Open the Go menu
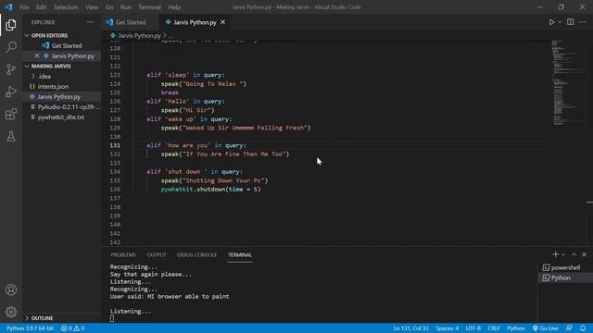Image resolution: width=593 pixels, height=333 pixels. coord(109,7)
